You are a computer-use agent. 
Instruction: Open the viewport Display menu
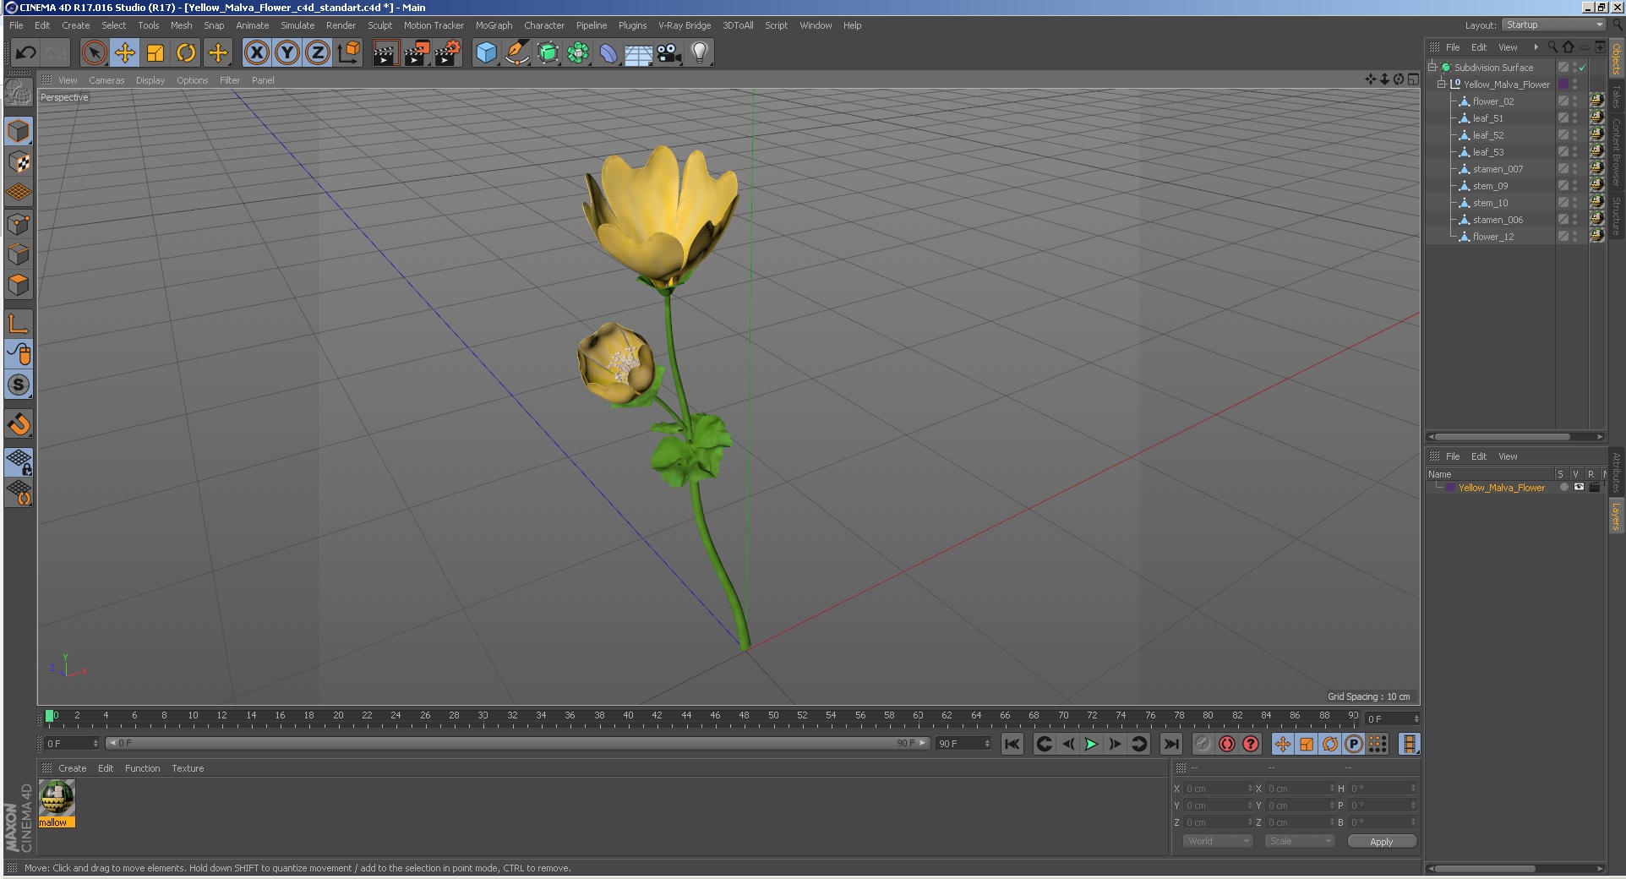pos(150,80)
